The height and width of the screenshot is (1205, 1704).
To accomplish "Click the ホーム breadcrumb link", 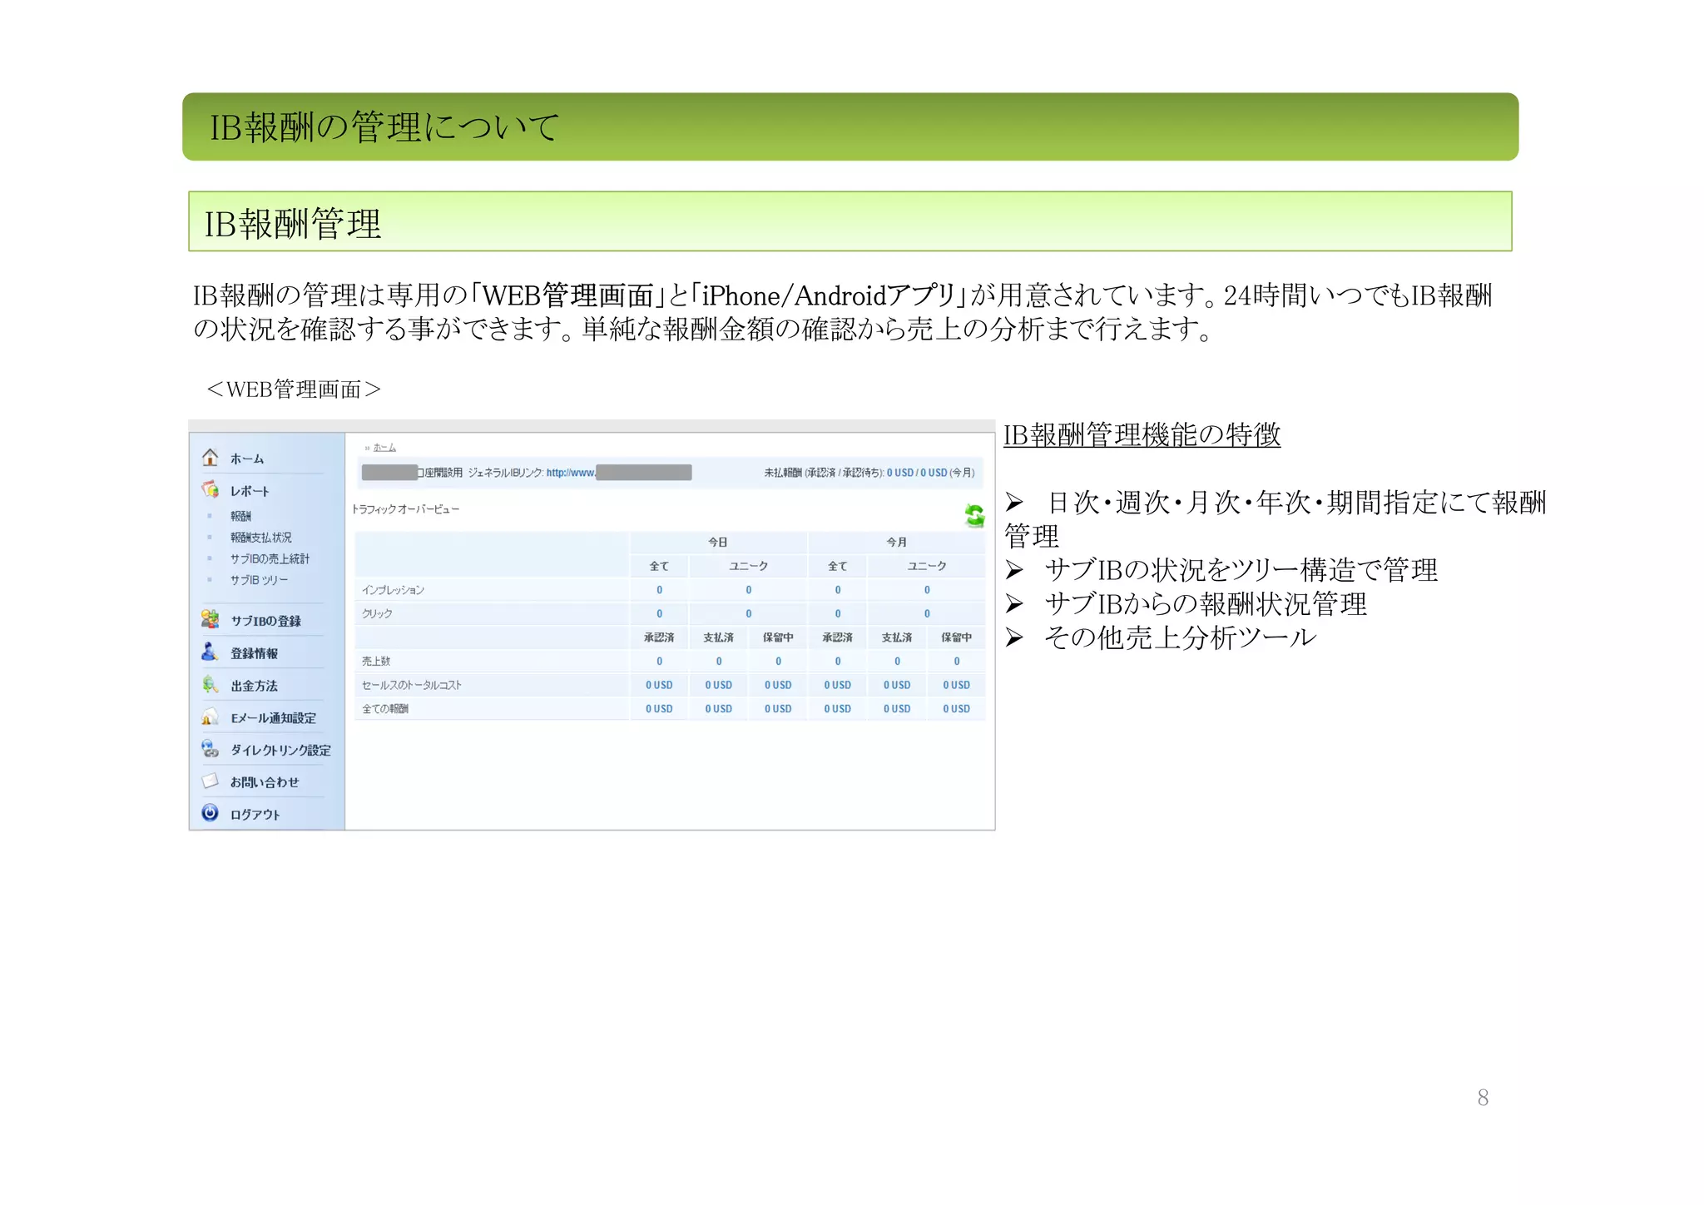I will coord(384,448).
